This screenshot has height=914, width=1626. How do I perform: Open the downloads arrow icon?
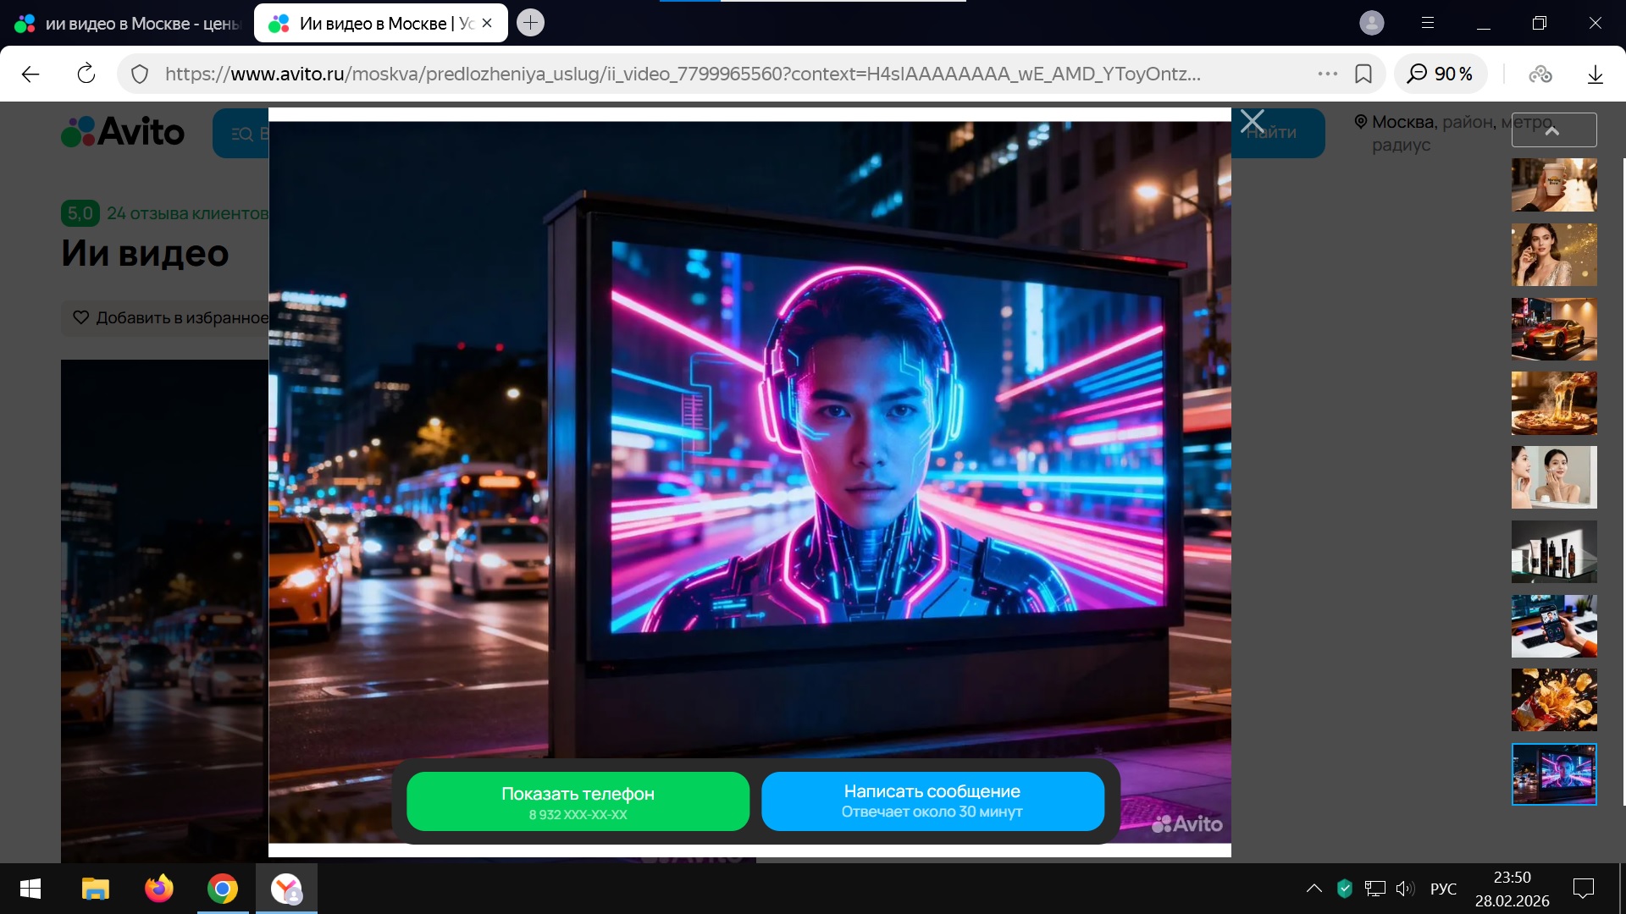coord(1595,74)
